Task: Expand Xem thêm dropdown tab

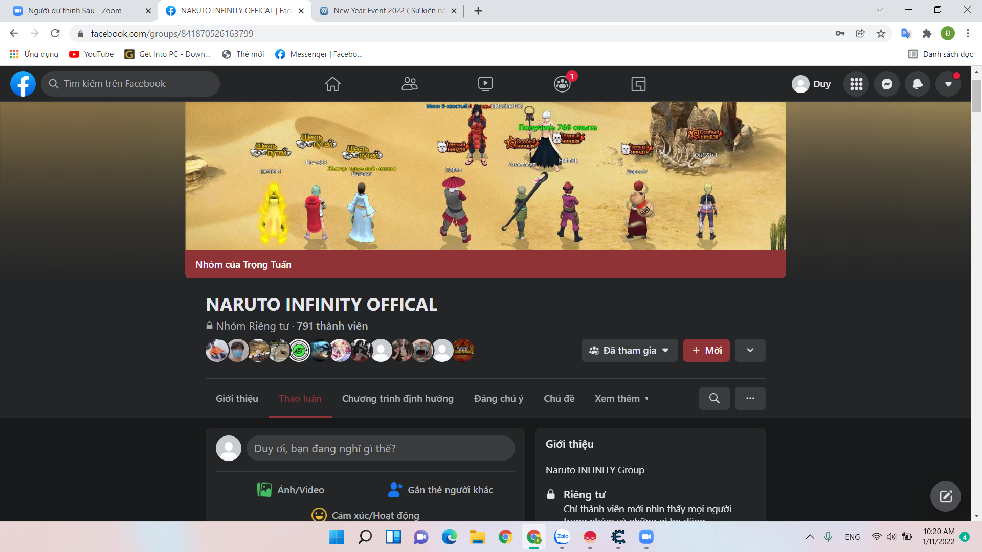Action: pyautogui.click(x=621, y=399)
